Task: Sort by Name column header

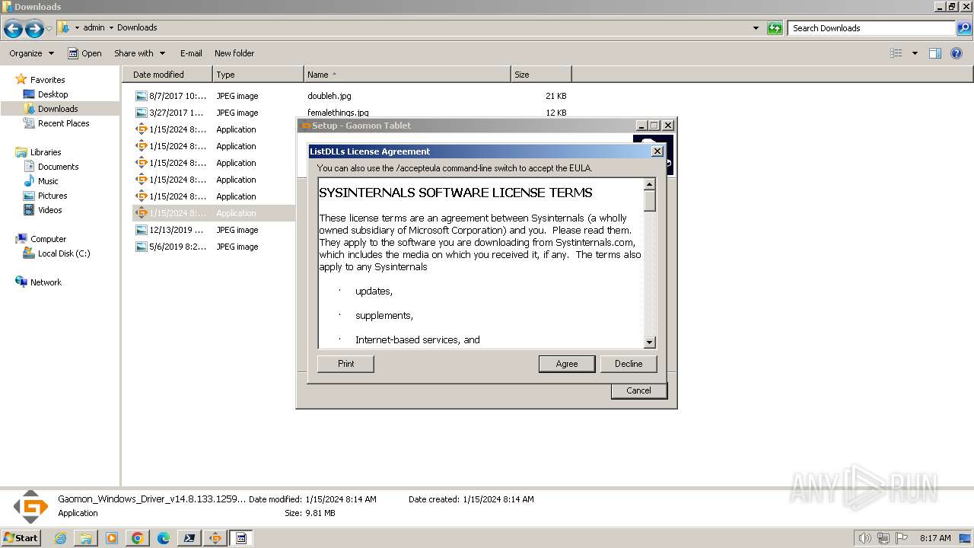Action: pyautogui.click(x=407, y=75)
